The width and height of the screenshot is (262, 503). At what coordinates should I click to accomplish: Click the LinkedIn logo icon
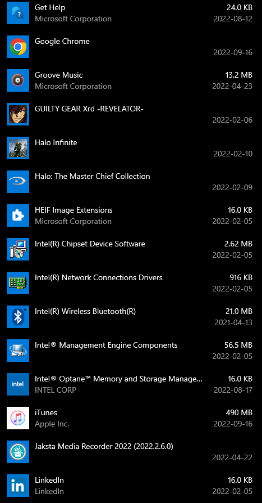[18, 486]
